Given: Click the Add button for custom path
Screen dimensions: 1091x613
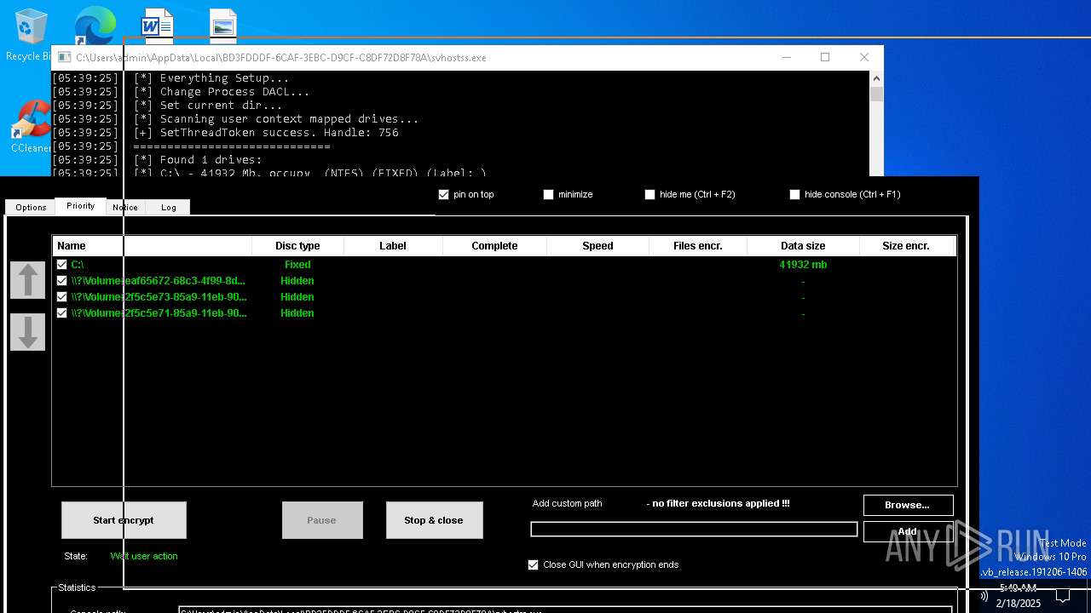Looking at the screenshot, I should (x=908, y=531).
